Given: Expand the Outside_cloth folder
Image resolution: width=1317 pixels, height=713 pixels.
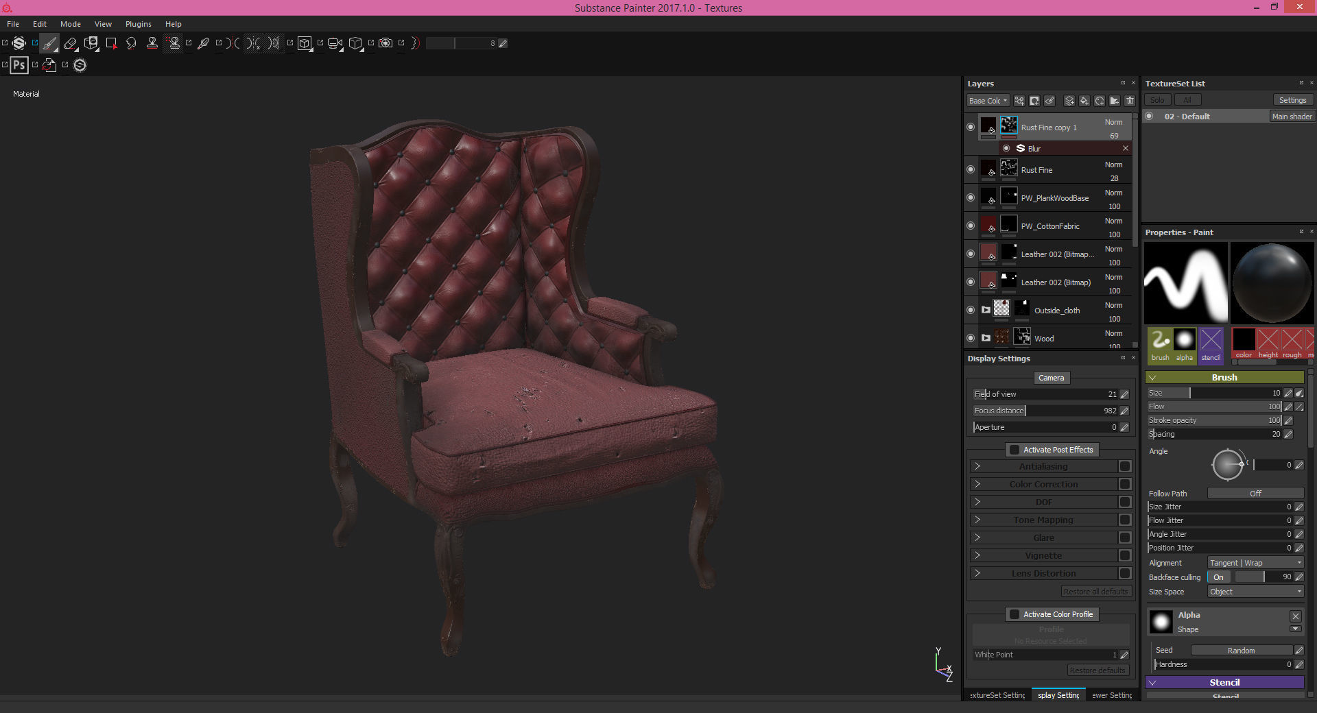Looking at the screenshot, I should (x=986, y=310).
